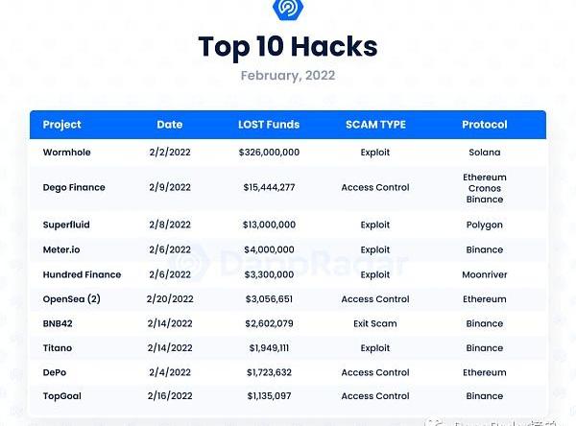Click the $326,000,000 lost funds value
This screenshot has width=576, height=426.
click(269, 153)
